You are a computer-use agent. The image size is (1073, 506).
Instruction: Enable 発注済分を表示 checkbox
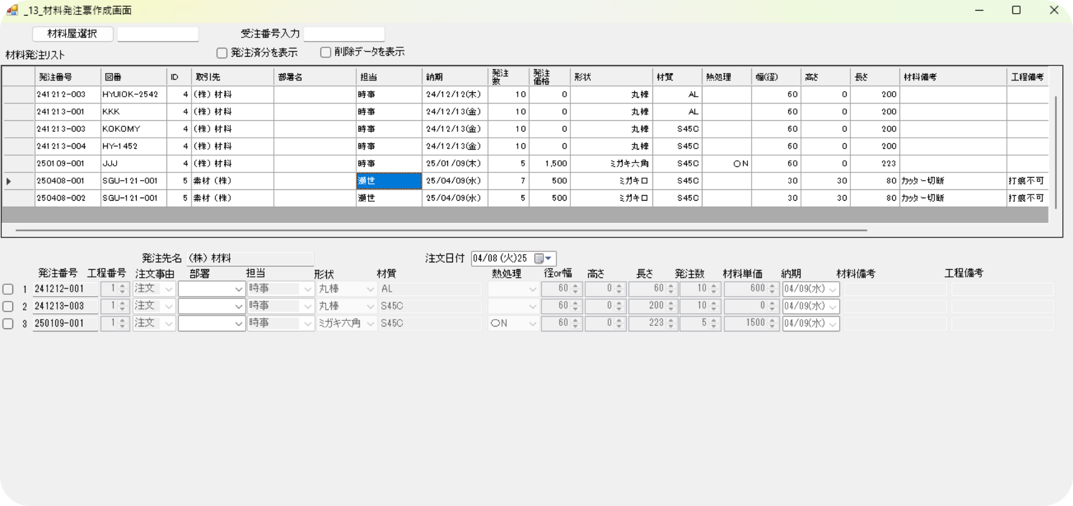point(222,53)
